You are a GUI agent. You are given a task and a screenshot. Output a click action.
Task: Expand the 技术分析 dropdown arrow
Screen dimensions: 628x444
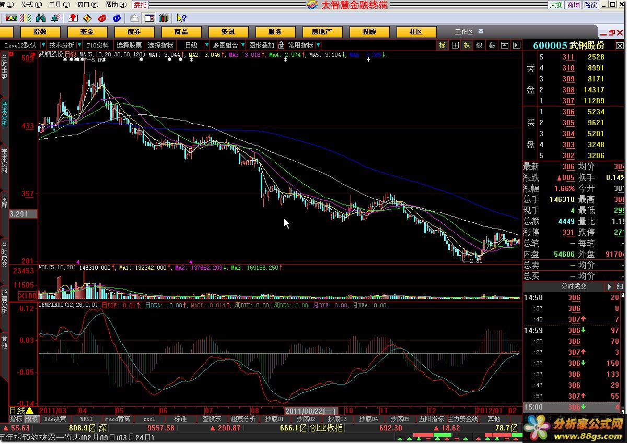[80, 45]
